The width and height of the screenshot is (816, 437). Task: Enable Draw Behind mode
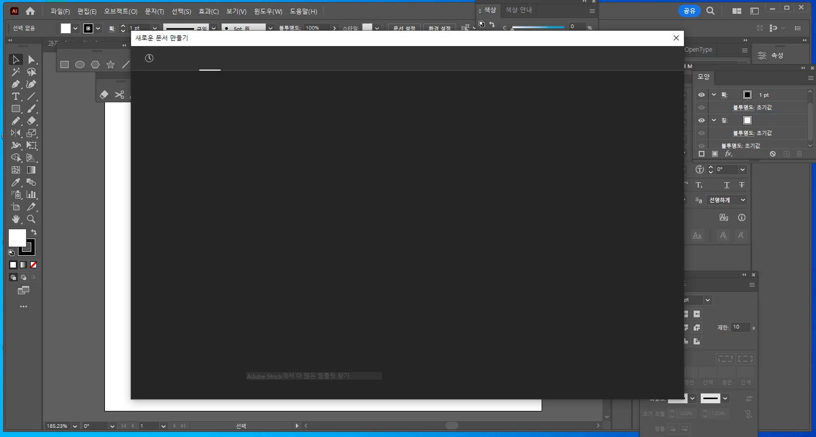tap(24, 277)
